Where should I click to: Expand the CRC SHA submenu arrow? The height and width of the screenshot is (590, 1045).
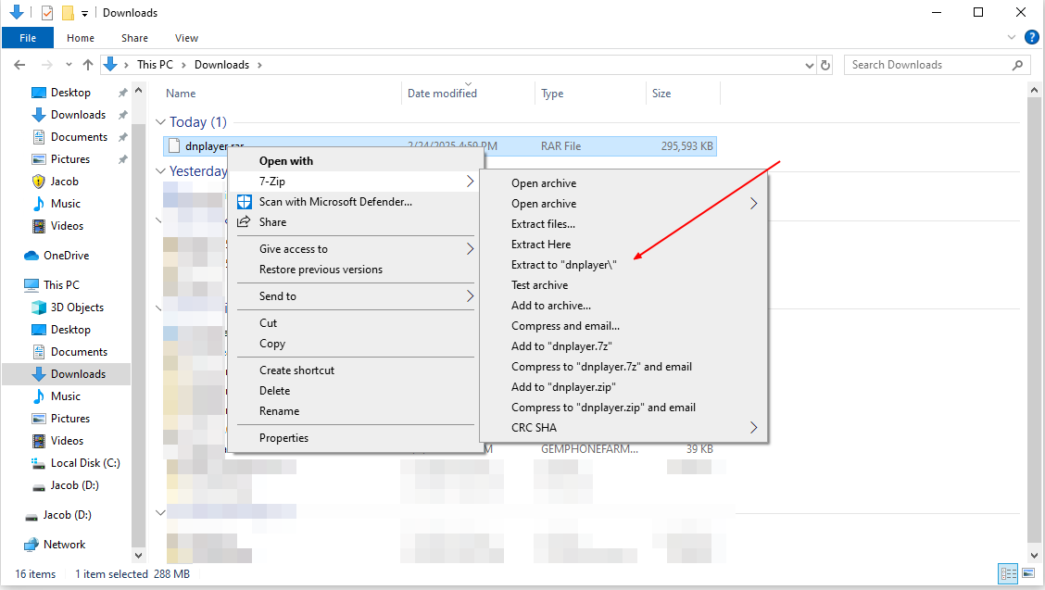[x=754, y=427]
